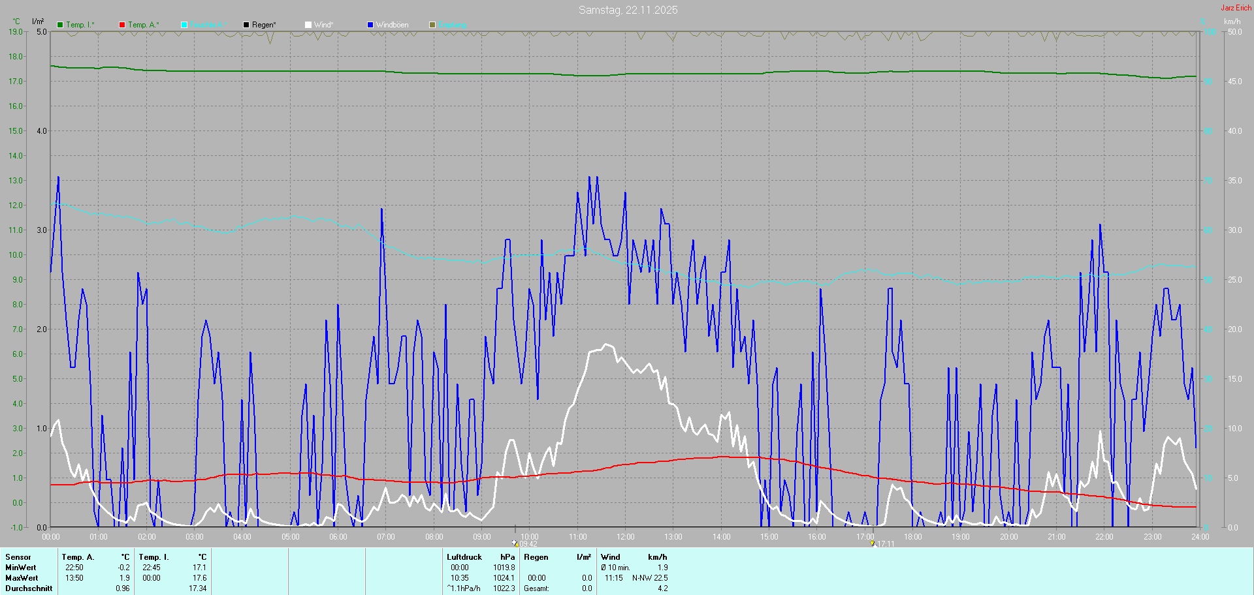This screenshot has width=1254, height=595.
Task: Click the '50.0' label on the km/h axis
Action: [1234, 32]
